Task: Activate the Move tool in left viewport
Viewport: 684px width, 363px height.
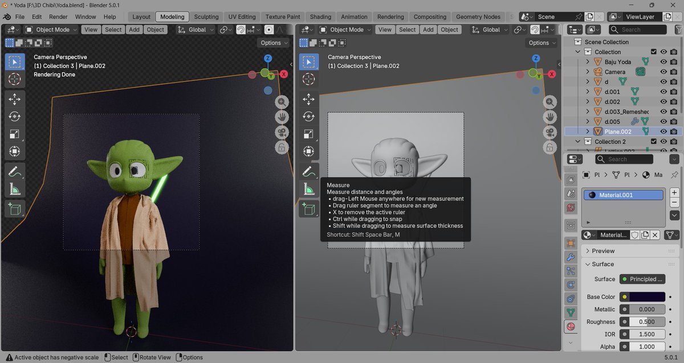Action: [15, 99]
